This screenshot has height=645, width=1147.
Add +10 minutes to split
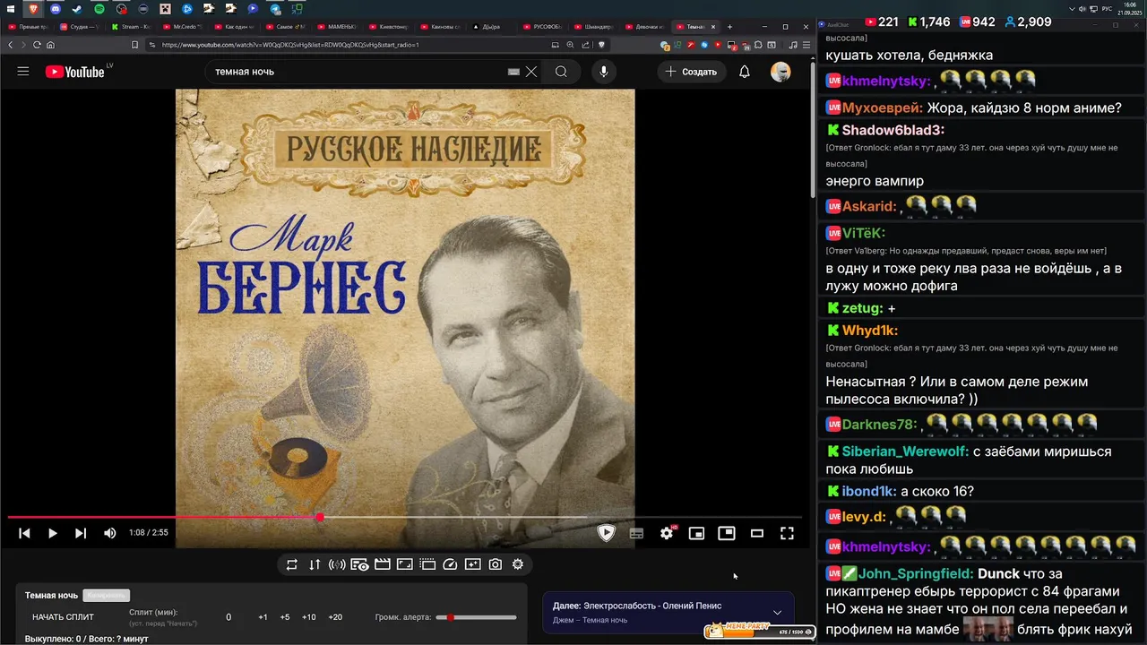pos(309,617)
